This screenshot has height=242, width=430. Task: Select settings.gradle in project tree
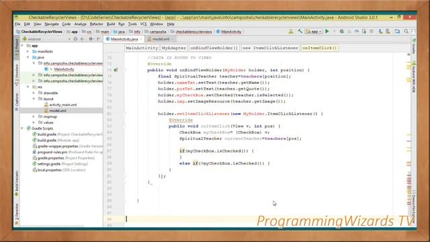(49, 164)
